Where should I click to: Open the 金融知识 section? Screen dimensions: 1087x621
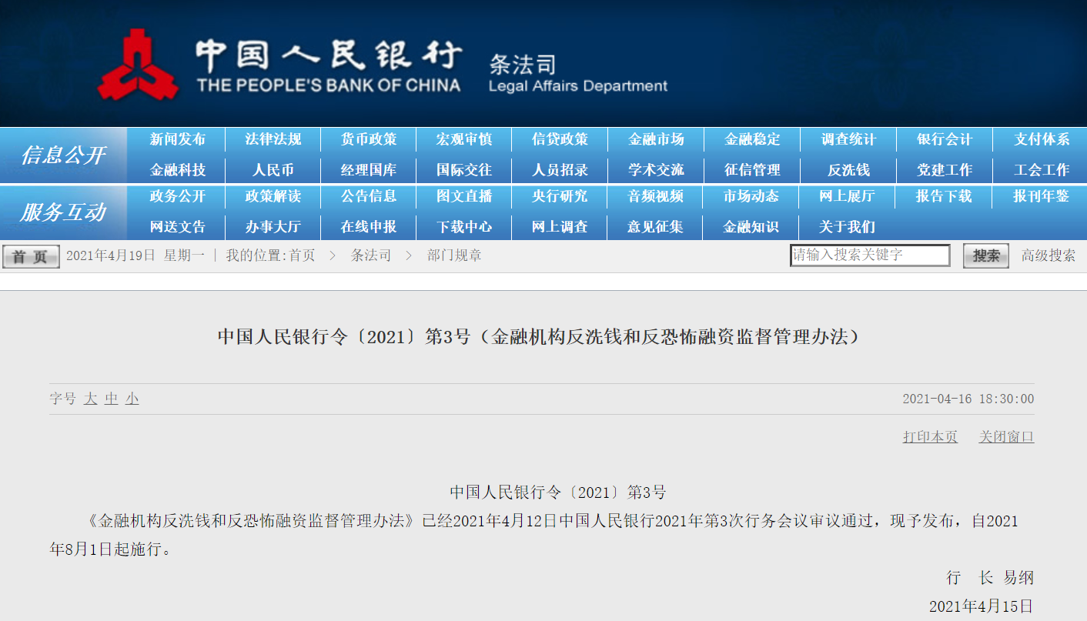tap(751, 227)
